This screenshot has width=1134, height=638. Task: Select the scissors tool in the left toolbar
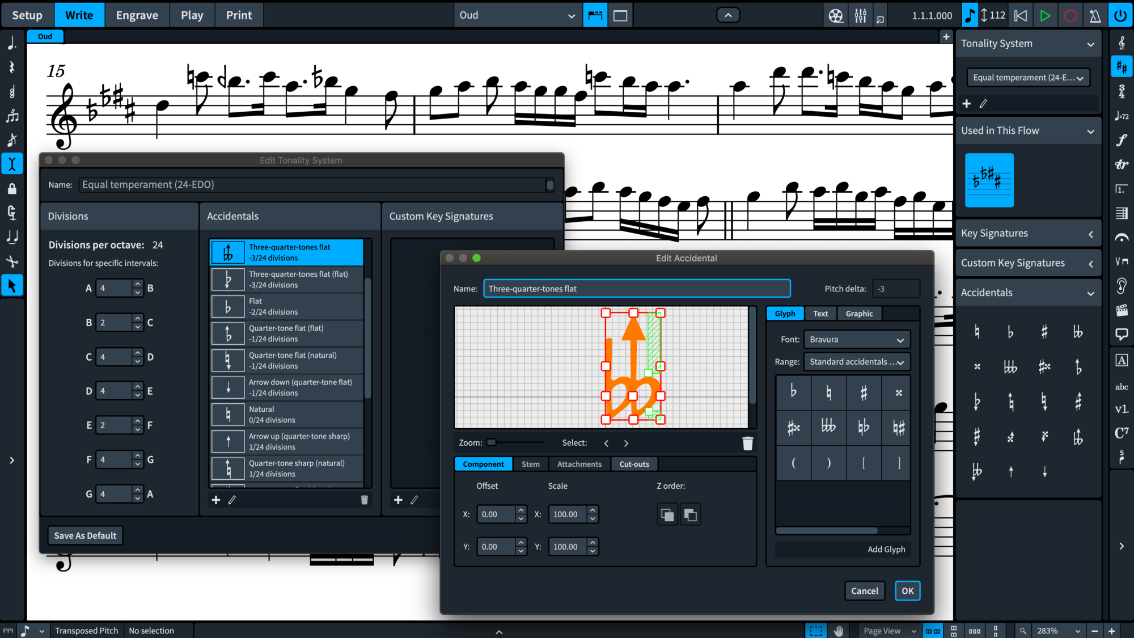pos(12,261)
